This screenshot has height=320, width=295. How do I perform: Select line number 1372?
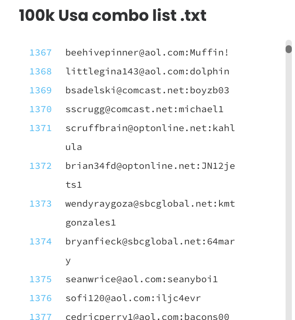pyautogui.click(x=41, y=166)
